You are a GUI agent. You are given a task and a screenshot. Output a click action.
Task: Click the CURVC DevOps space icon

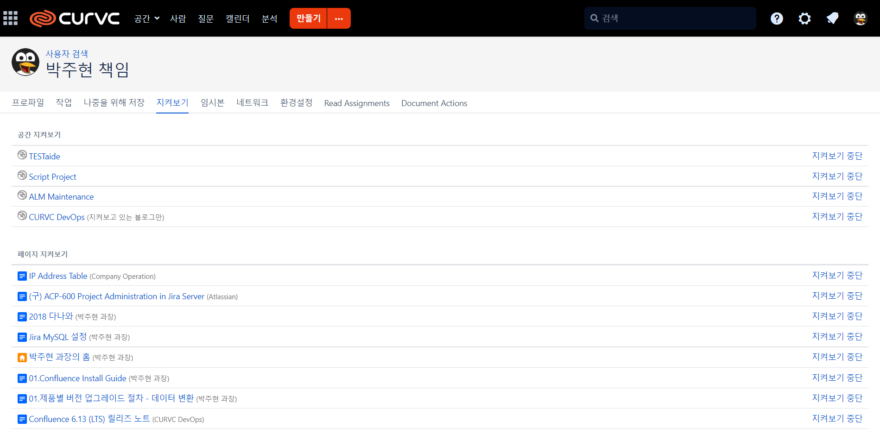(x=22, y=215)
